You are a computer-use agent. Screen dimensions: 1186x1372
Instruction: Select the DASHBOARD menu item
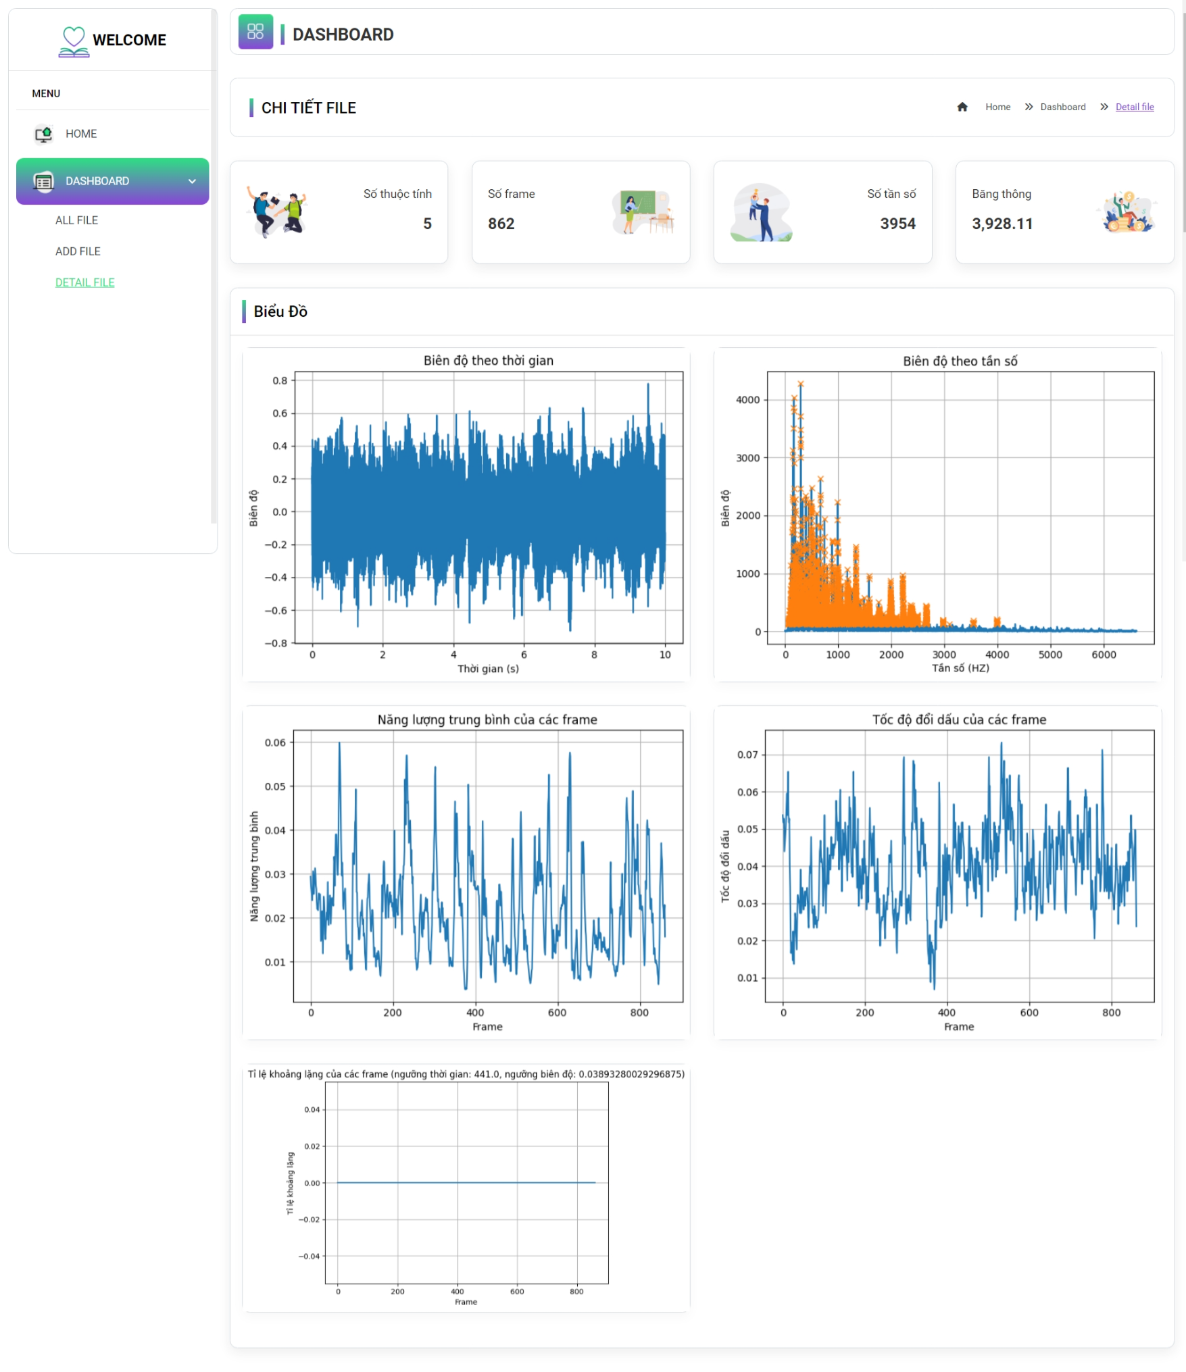click(112, 181)
